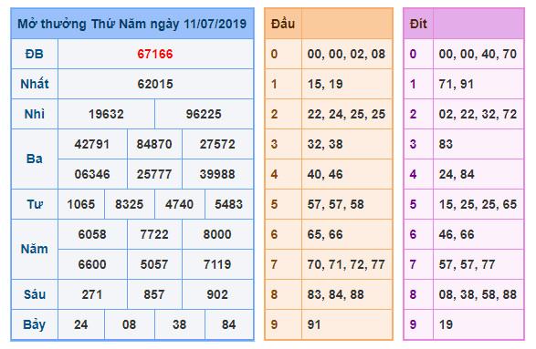The width and height of the screenshot is (536, 349).
Task: Select Ba prize number 06346
Action: point(92,174)
